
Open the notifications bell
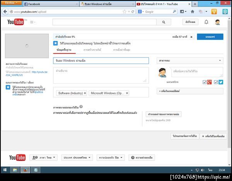[x=206, y=22]
